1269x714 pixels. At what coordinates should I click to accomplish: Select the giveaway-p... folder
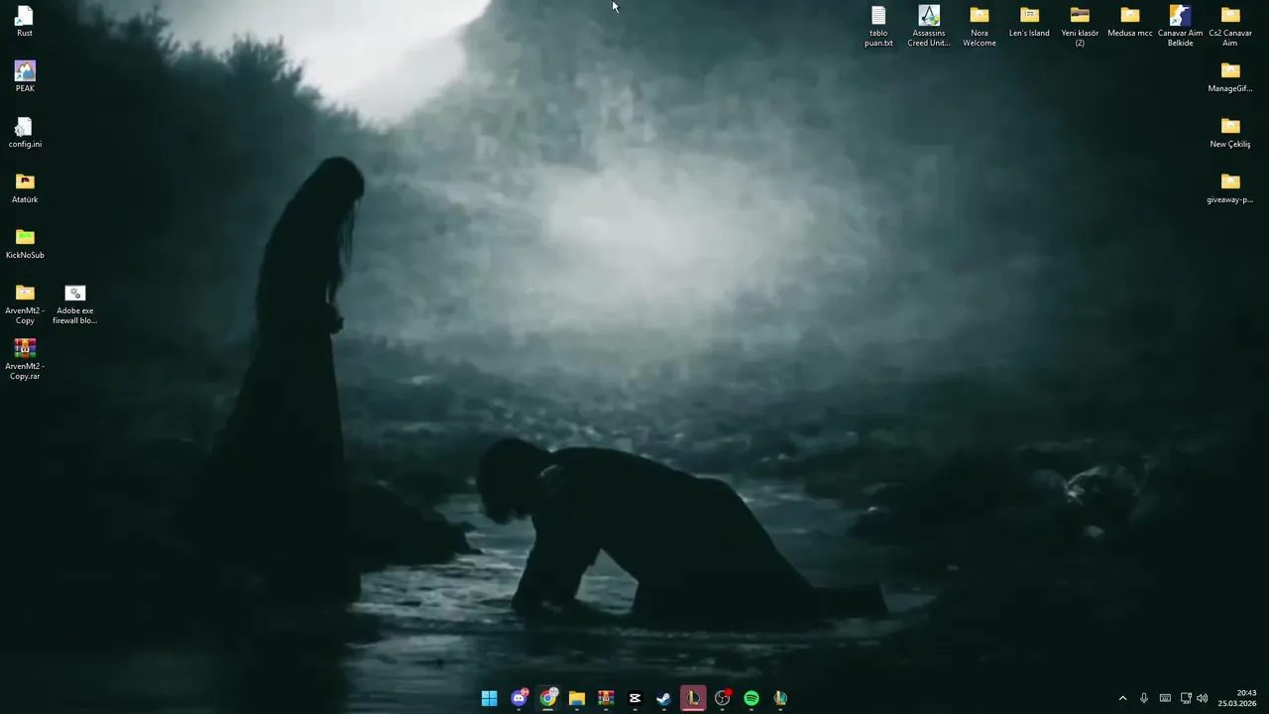pos(1230,188)
